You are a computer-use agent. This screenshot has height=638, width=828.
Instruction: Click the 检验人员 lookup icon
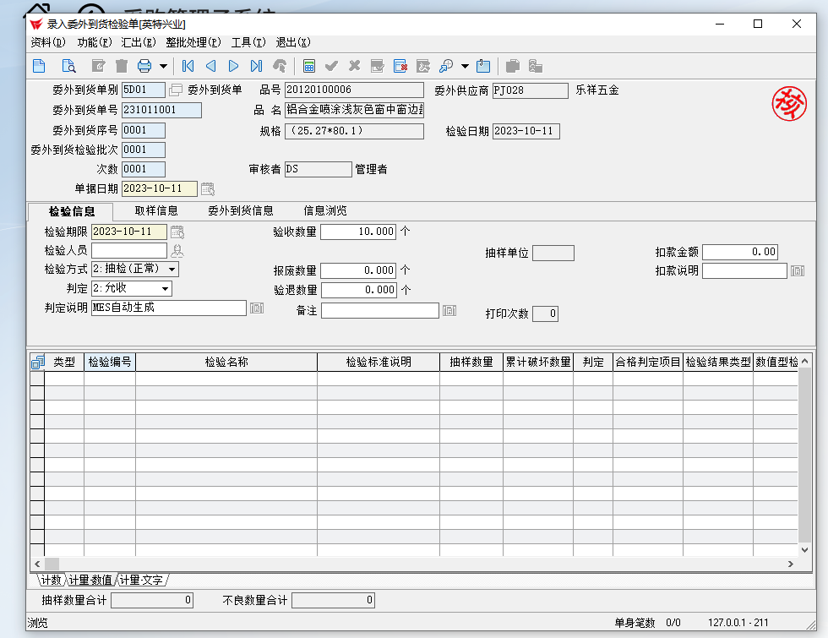tap(177, 251)
